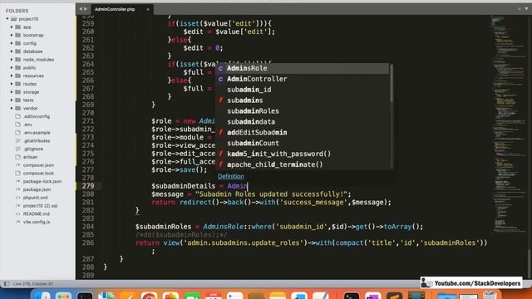Click the composer.lock file icon
Image resolution: width=532 pixels, height=299 pixels.
tap(18, 174)
